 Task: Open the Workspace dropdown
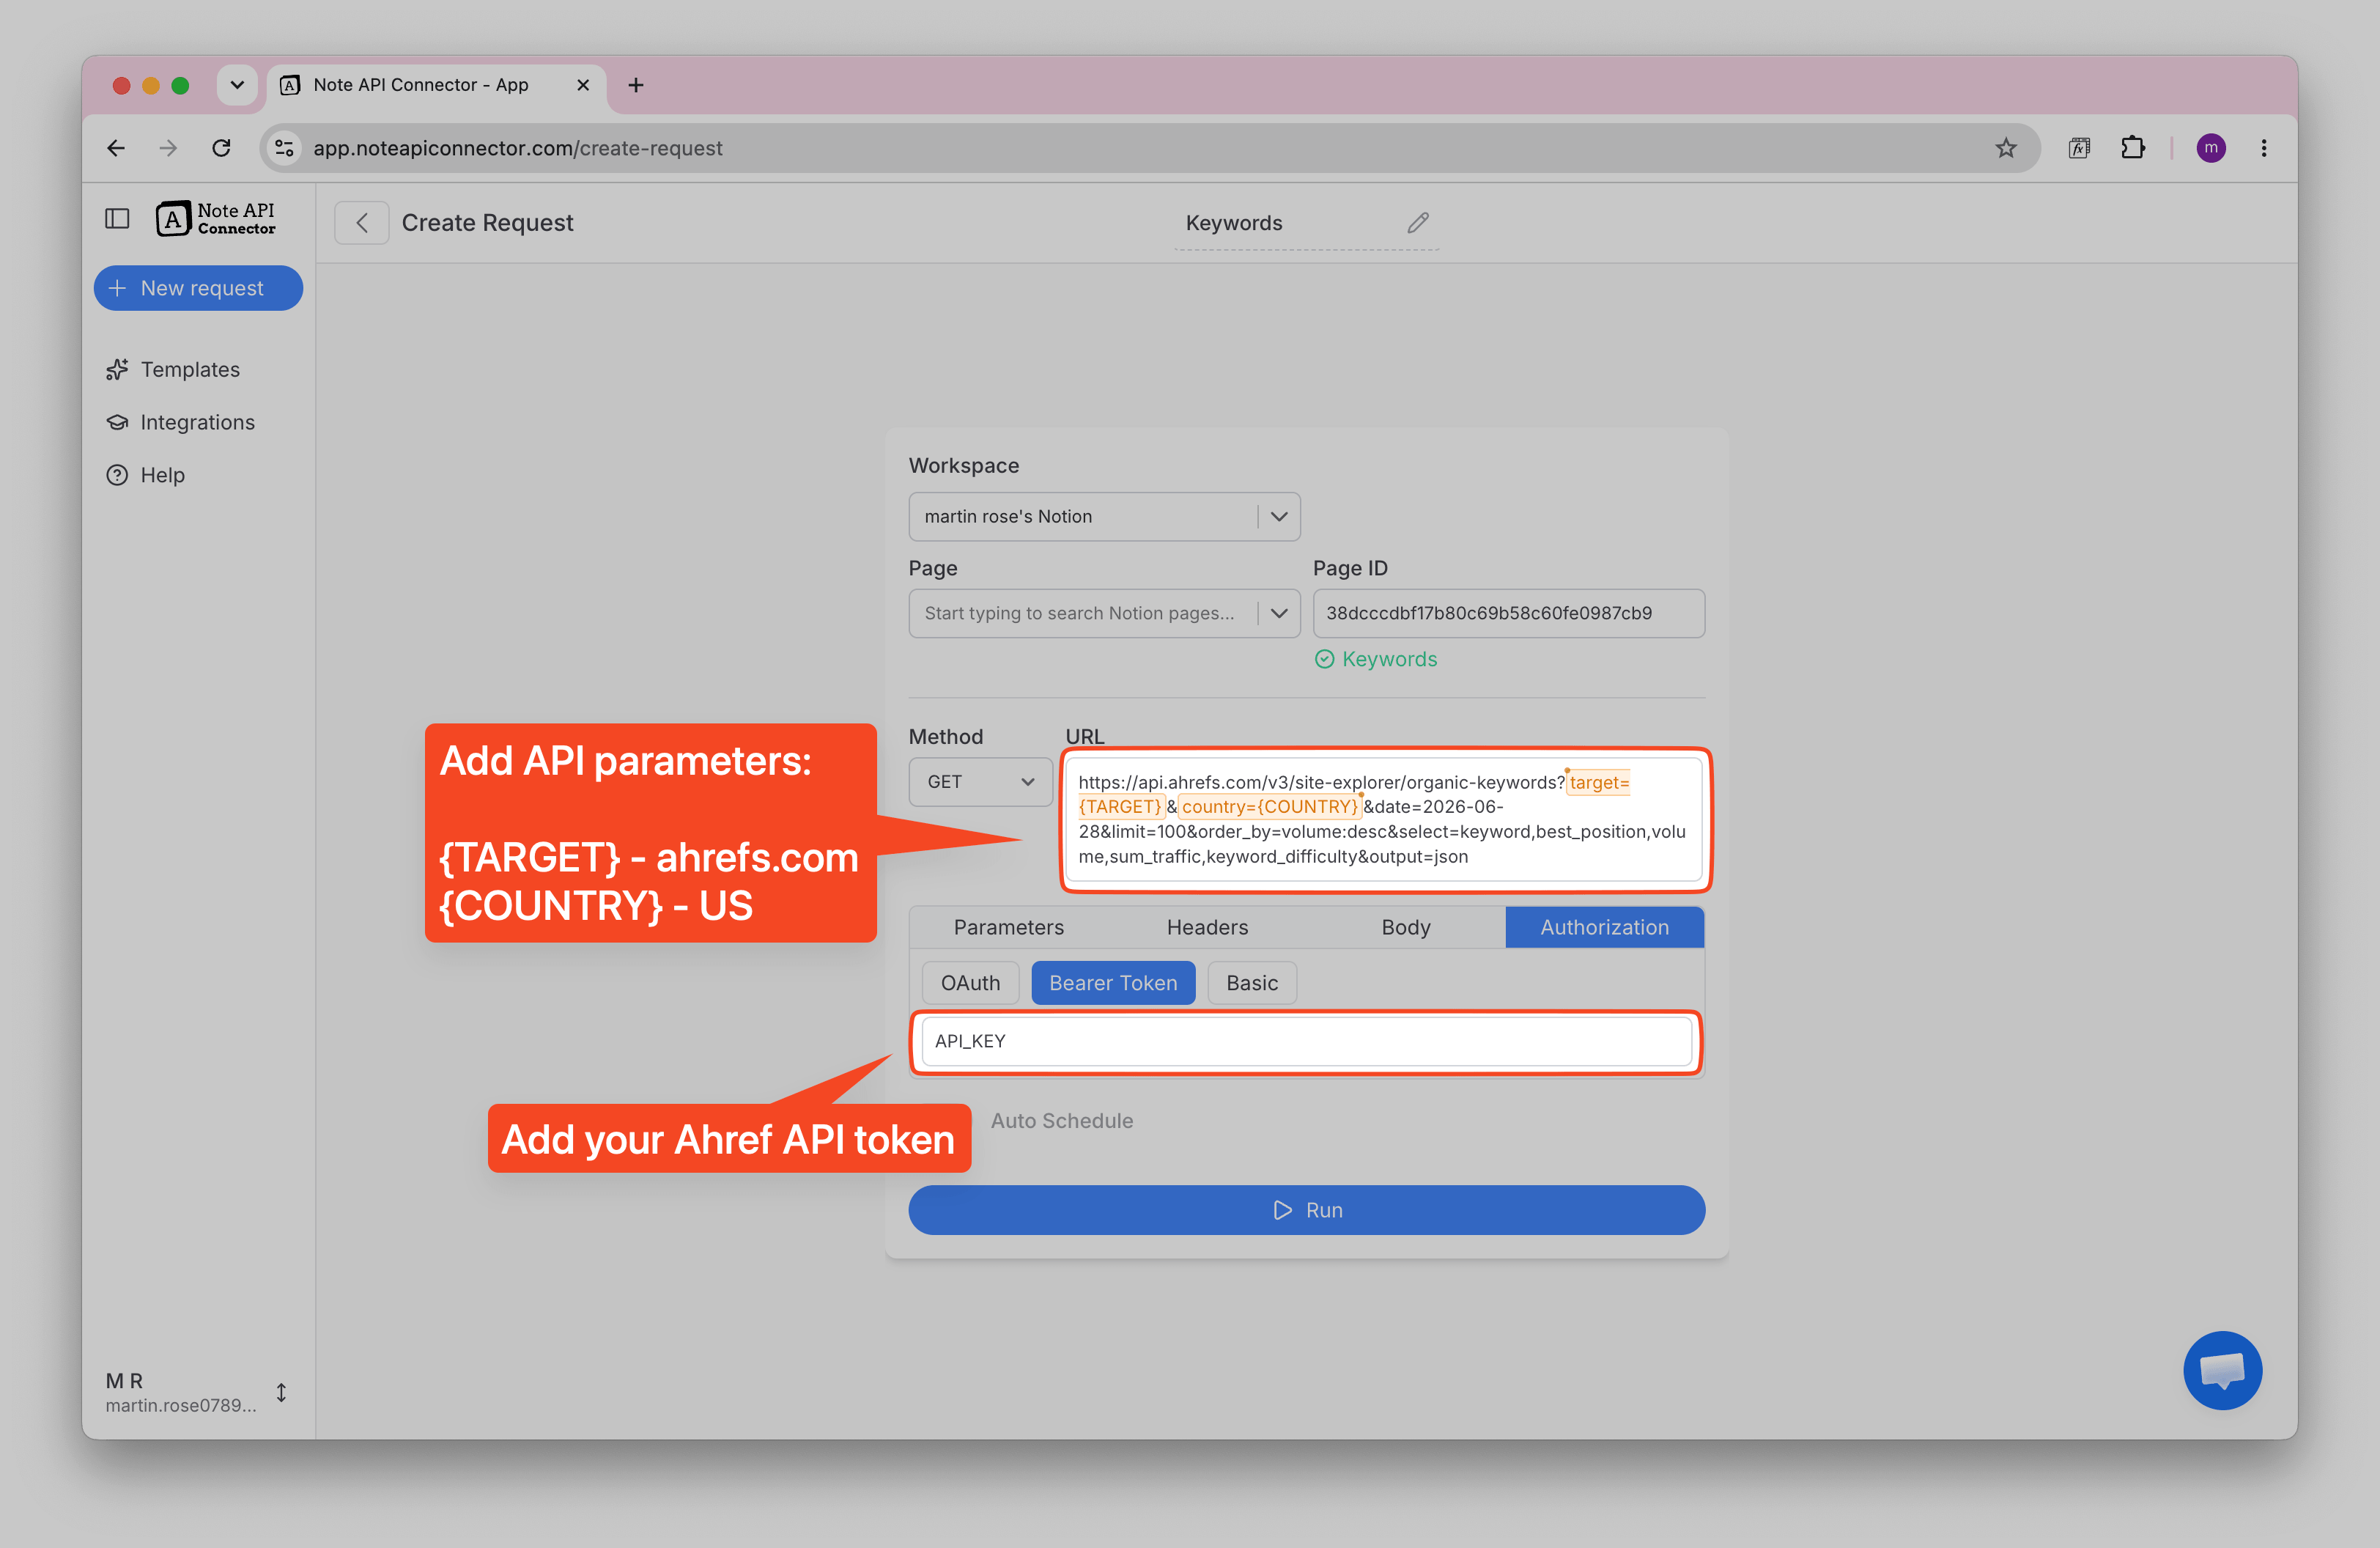tap(1104, 516)
